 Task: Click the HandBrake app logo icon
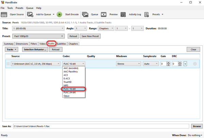[2, 2]
